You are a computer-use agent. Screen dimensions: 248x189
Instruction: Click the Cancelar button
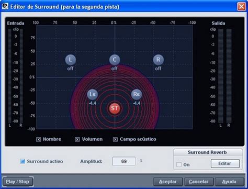[198, 182]
